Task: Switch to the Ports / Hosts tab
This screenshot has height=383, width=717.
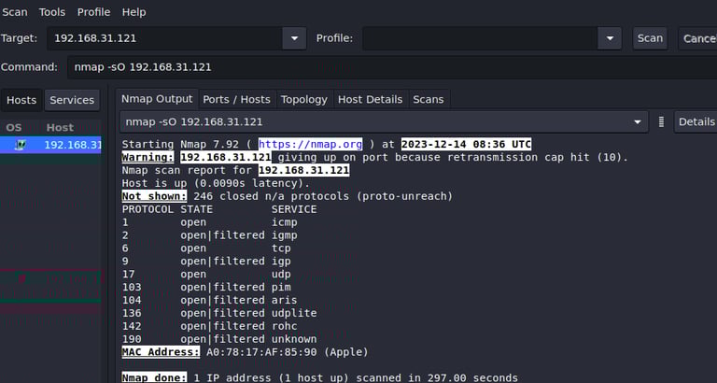Action: coord(237,99)
